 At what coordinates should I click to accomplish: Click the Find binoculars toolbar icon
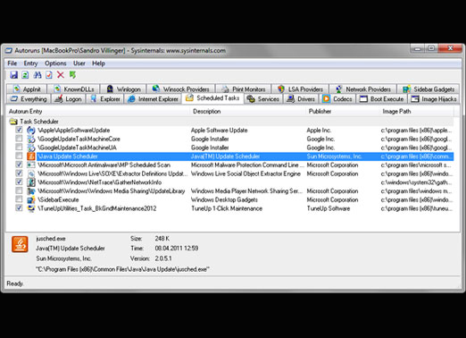37,75
